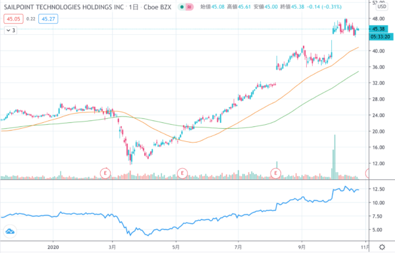Open chart settings gear icon
Viewport: 395px width, 253px height.
[382, 247]
